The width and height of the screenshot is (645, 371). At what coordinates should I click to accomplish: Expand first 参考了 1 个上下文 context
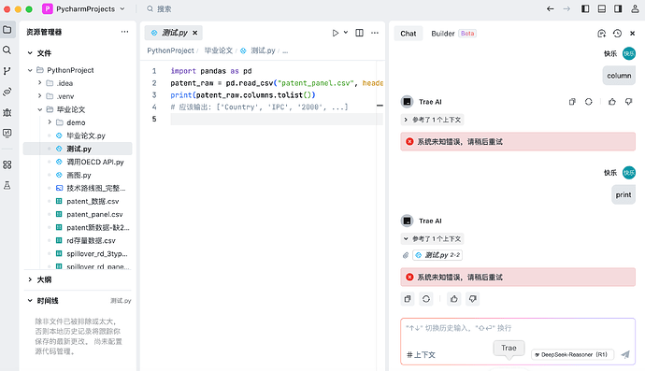432,120
